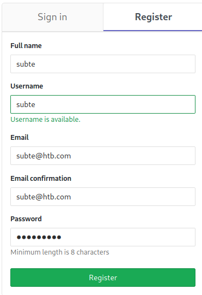Click the 'subte' text in Full name
The height and width of the screenshot is (295, 202).
(x=26, y=64)
